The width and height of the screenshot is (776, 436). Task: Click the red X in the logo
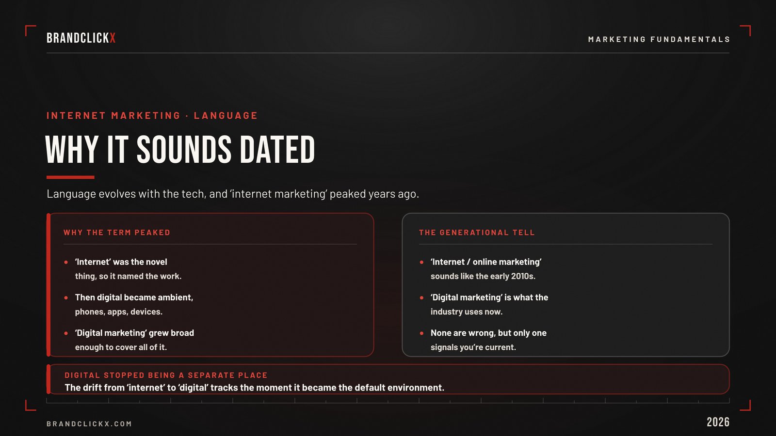click(113, 38)
